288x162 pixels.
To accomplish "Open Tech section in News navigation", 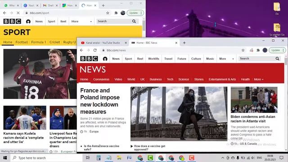I will pos(170,79).
